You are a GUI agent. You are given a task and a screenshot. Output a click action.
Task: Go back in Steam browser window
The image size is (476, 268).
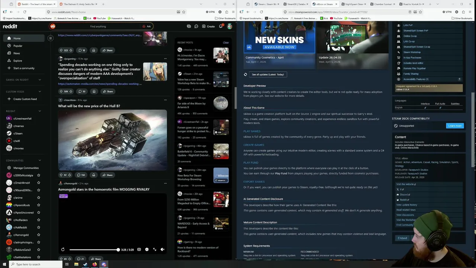pyautogui.click(x=248, y=12)
